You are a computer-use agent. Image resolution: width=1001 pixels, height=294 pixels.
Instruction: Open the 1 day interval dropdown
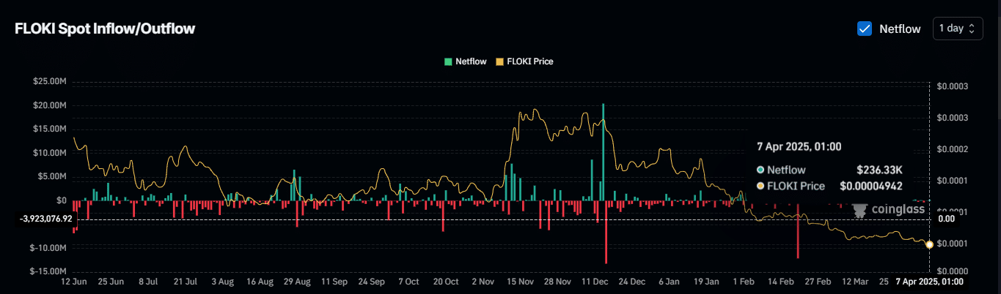(x=957, y=29)
